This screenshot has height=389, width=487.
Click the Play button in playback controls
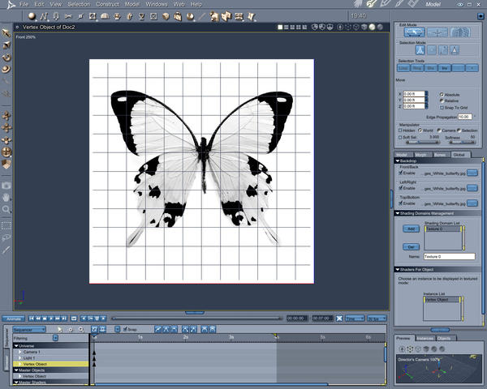pos(51,318)
